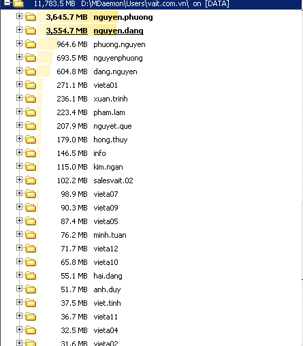Click the viet.tinh folder icon
Viewport: 303px width, 346px height.
[31, 303]
